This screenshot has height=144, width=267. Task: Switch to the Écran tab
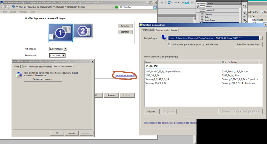[24, 67]
